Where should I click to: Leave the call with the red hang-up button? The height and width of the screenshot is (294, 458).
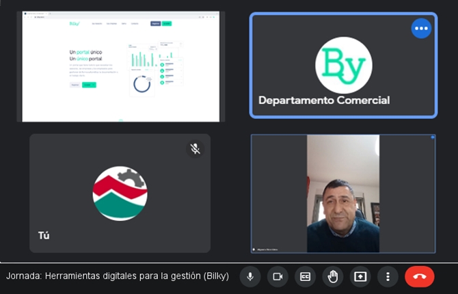420,276
